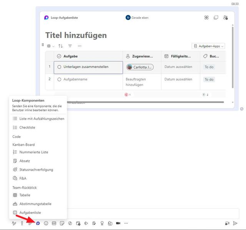The height and width of the screenshot is (230, 246).
Task: Click the play-arrow Stream icon
Action: (x=86, y=223)
